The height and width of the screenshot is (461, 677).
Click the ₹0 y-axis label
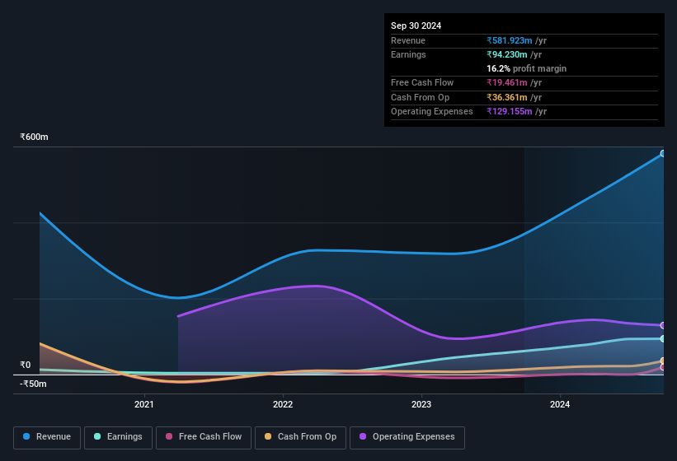25,365
